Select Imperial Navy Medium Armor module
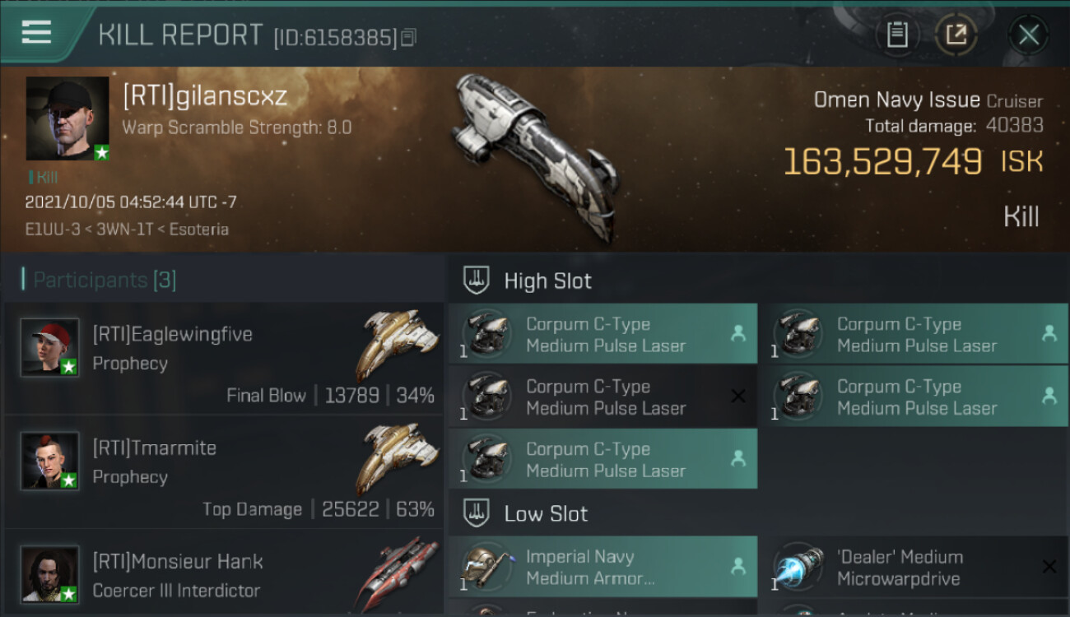The image size is (1070, 617). click(x=603, y=567)
